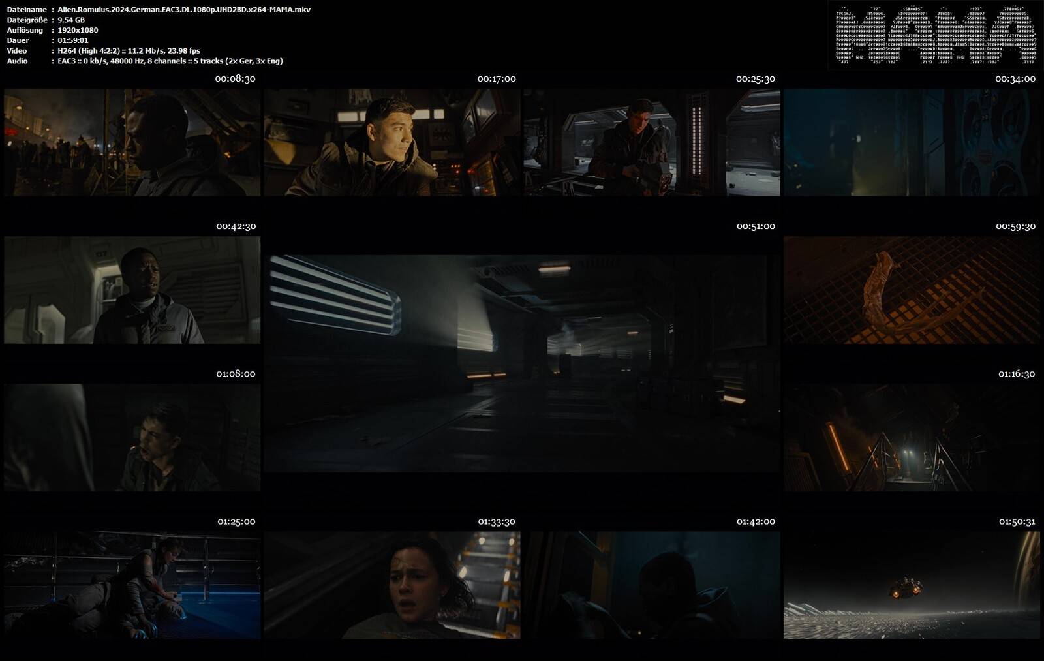
Task: Click the Audio label
Action: pos(17,61)
